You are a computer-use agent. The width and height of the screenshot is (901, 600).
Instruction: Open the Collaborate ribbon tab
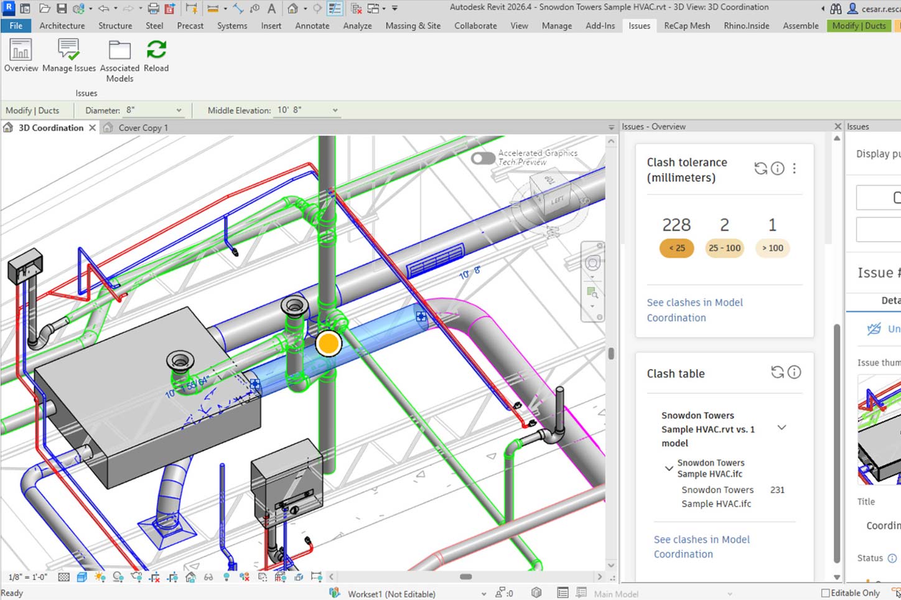[475, 26]
